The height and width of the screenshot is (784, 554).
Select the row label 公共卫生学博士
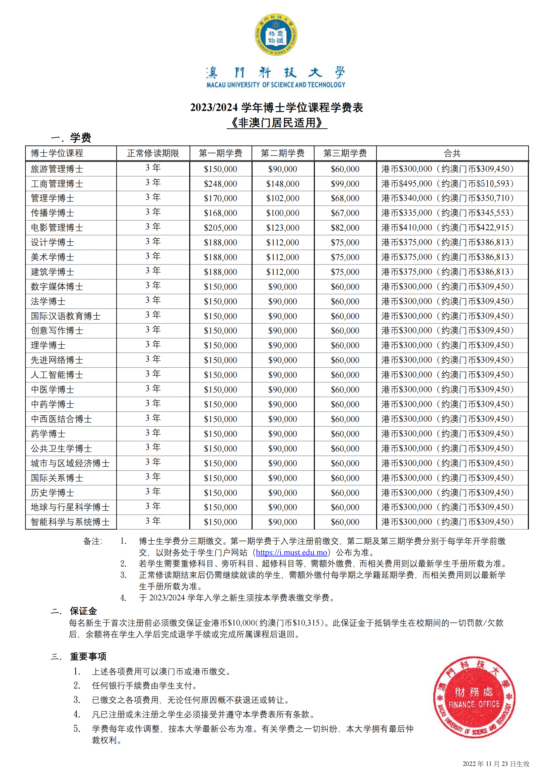click(x=61, y=448)
